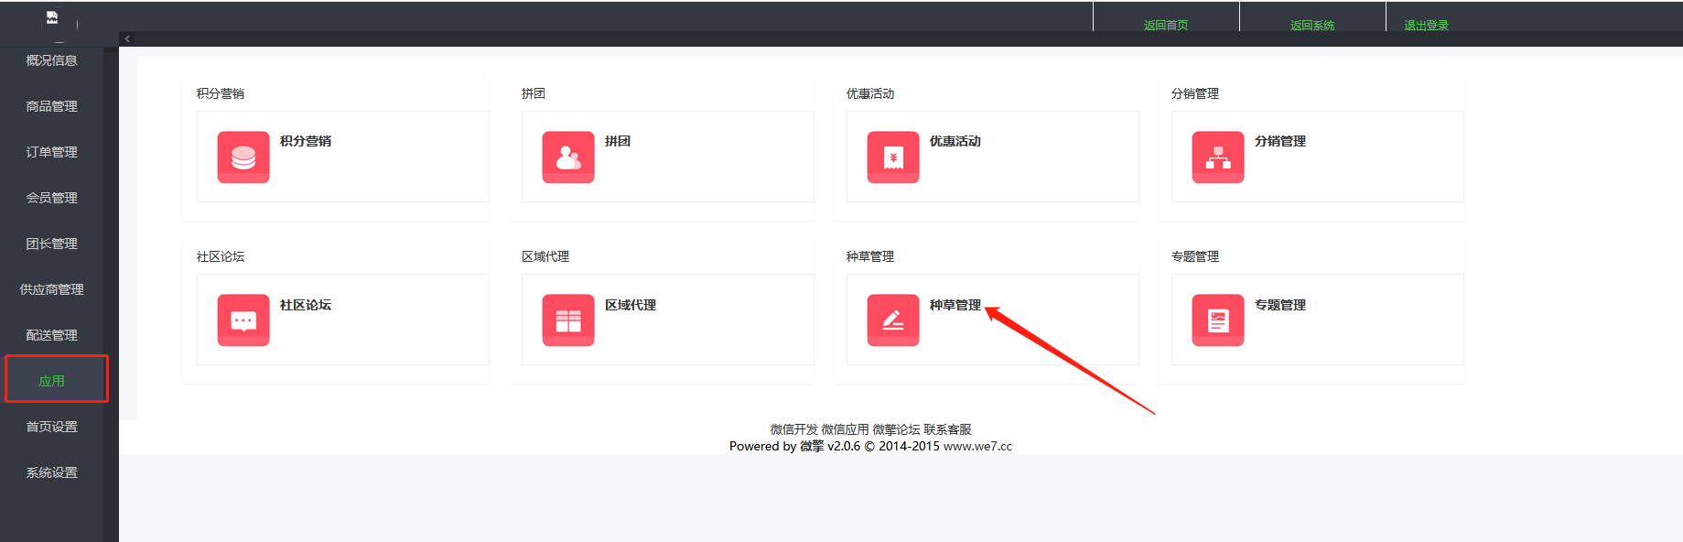This screenshot has width=1683, height=542.
Task: Click the bold 区域代理 card label
Action: 631,305
